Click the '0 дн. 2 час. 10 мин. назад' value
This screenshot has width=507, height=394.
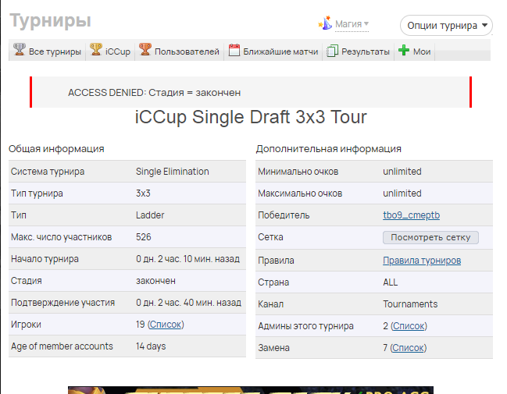pyautogui.click(x=187, y=259)
